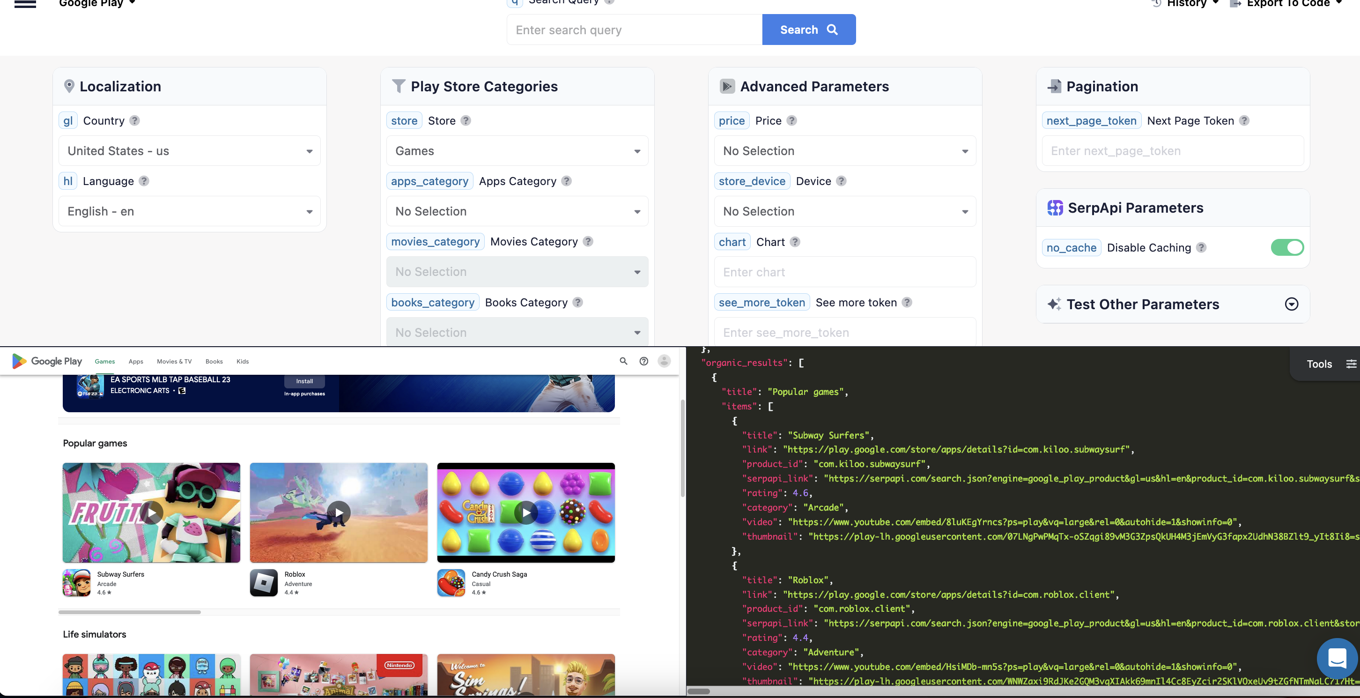
Task: Expand the Test Other Parameters section
Action: [x=1291, y=304]
